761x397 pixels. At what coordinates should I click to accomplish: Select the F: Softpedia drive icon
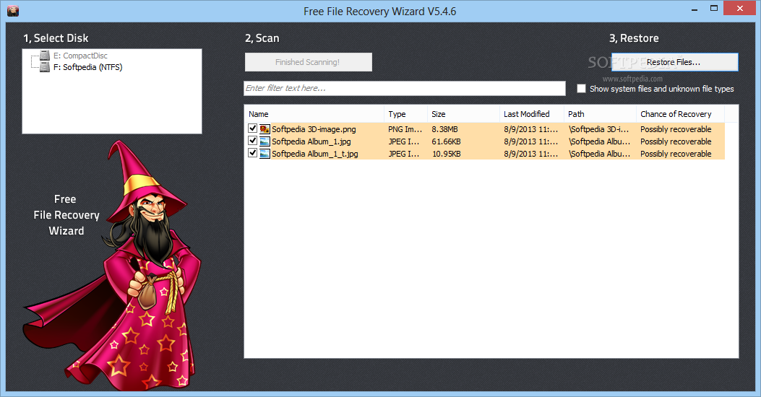click(45, 67)
